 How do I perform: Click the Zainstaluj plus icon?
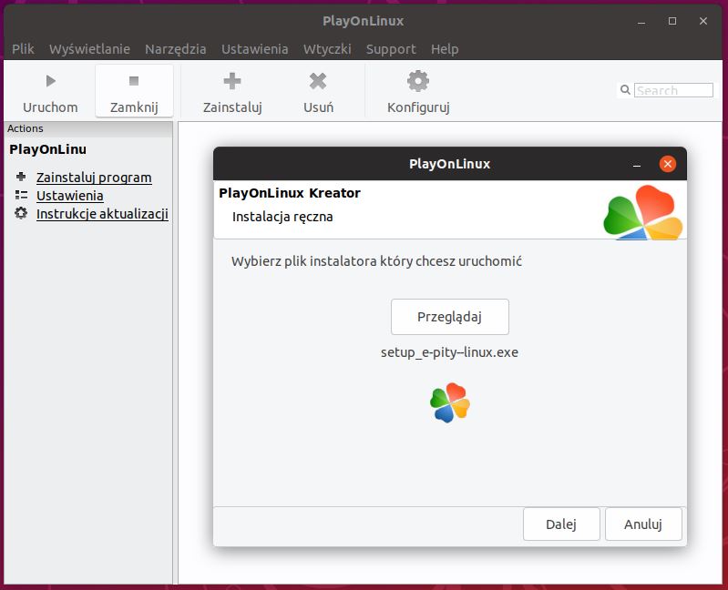pyautogui.click(x=232, y=82)
